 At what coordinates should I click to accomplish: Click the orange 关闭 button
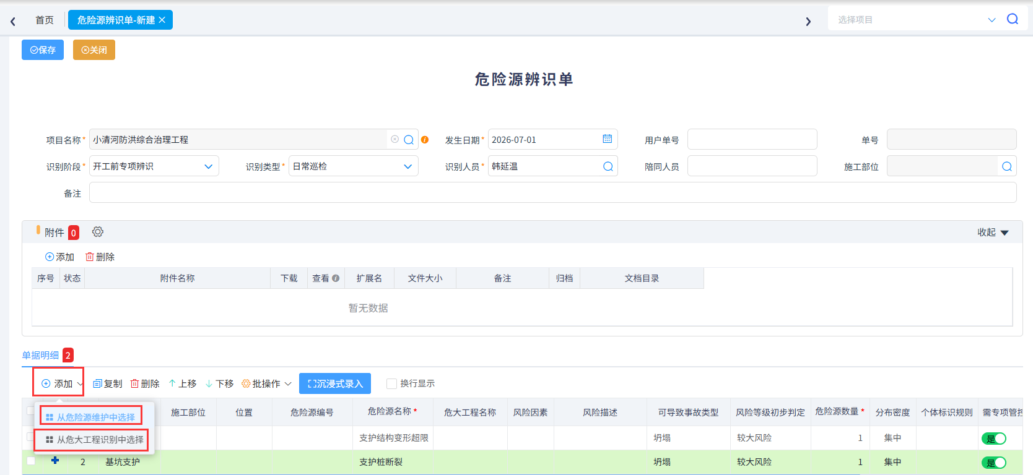tap(94, 50)
